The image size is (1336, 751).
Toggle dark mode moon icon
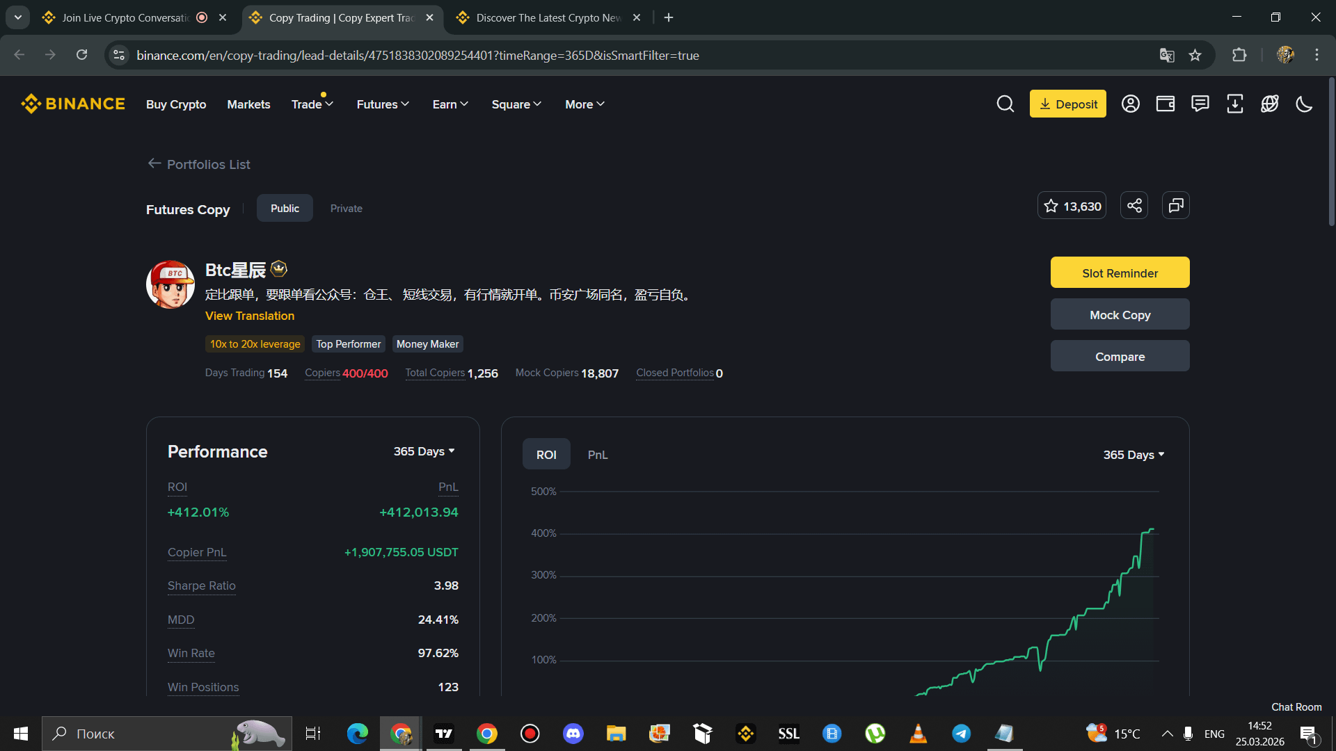coord(1304,104)
